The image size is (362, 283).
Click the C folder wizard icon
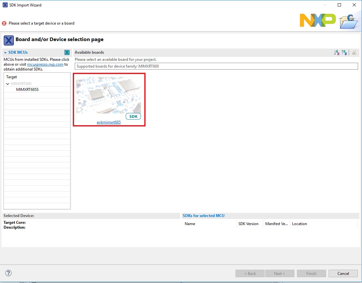348,21
